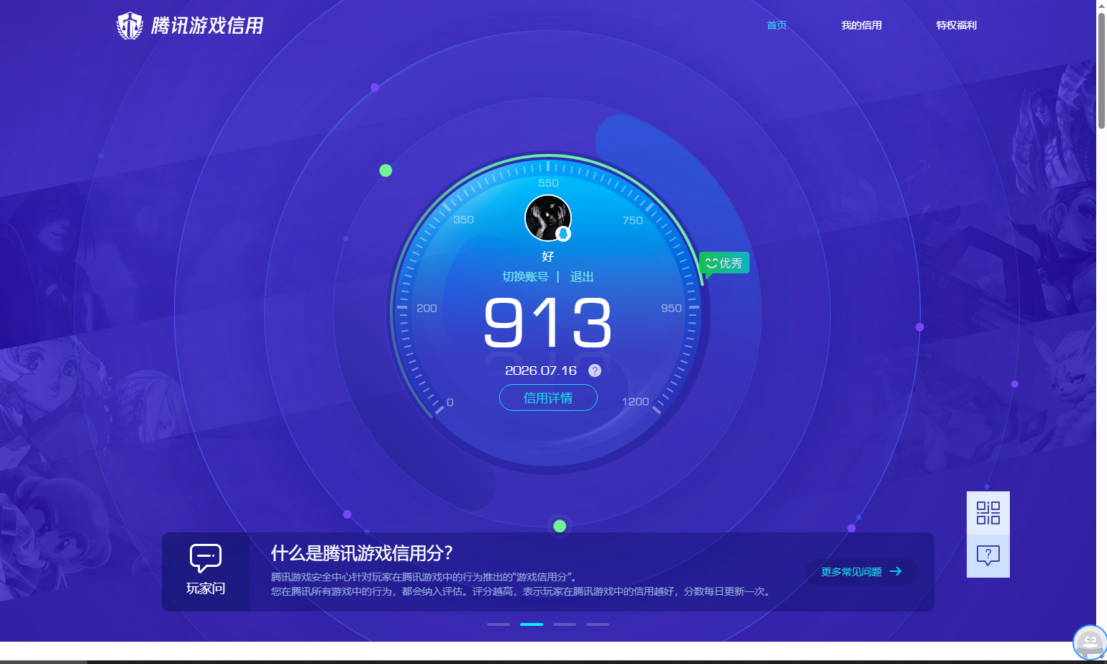Click the gauge label 950

point(671,308)
